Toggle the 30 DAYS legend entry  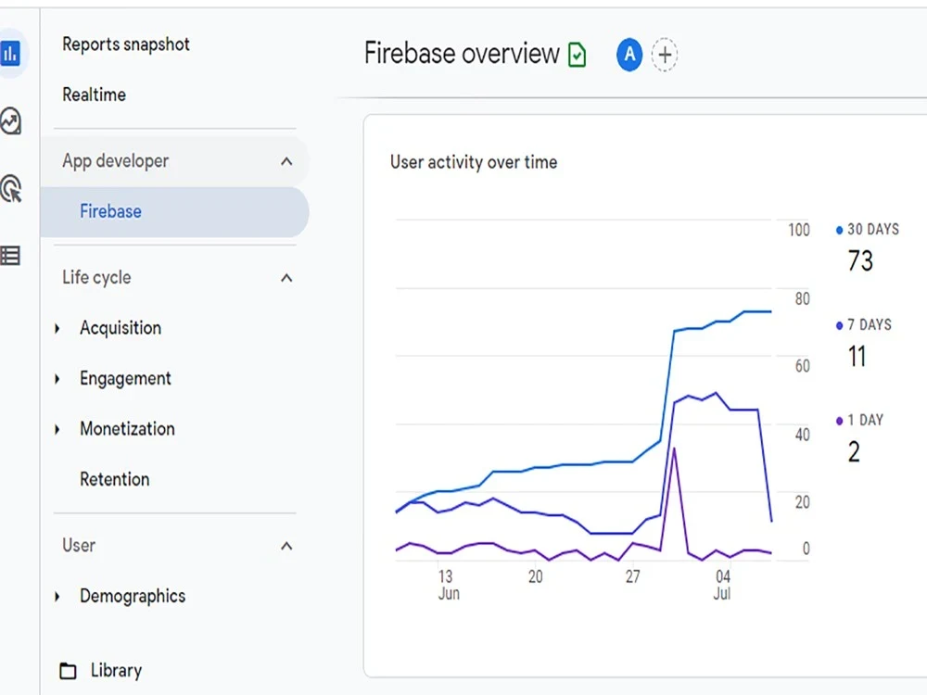click(x=866, y=229)
